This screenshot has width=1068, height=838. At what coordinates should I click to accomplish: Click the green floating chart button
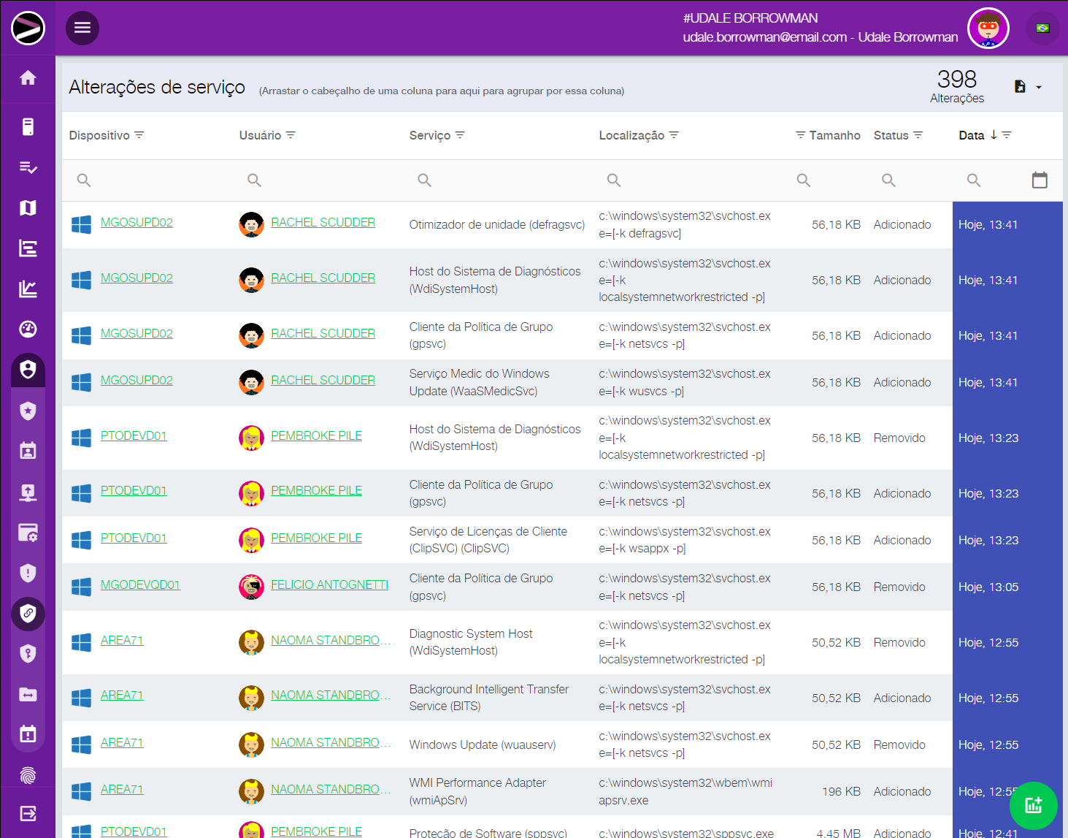coord(1033,805)
